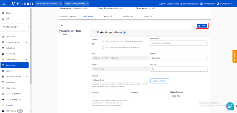Toggle the Node auto repair switch
This screenshot has height=113, width=237.
click(173, 96)
